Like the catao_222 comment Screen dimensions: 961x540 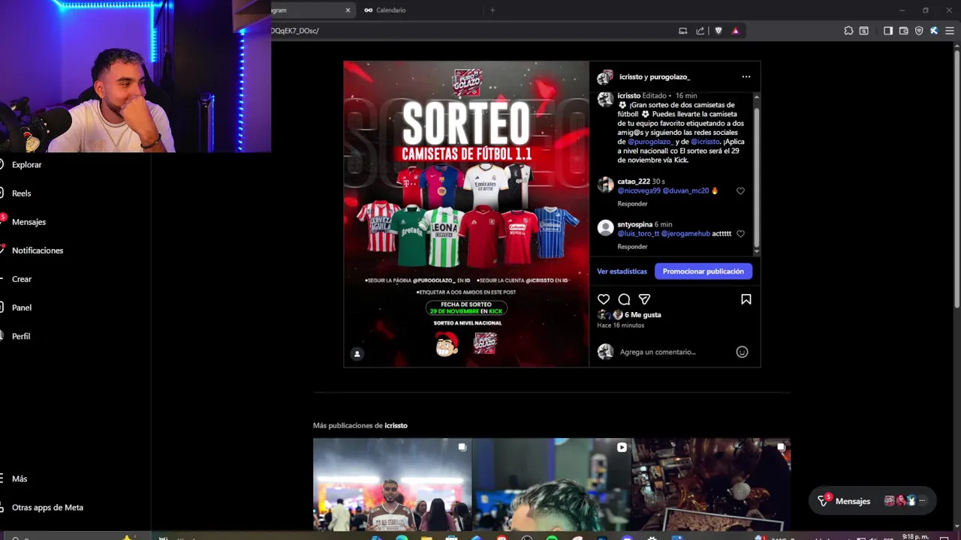pyautogui.click(x=740, y=191)
